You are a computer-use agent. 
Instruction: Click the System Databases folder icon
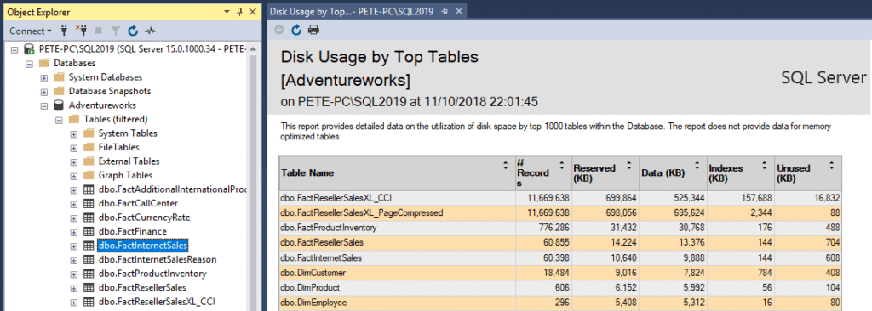pyautogui.click(x=59, y=76)
